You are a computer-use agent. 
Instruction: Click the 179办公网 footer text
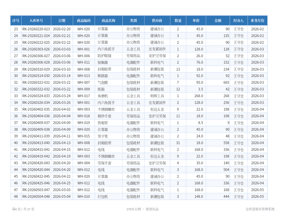tap(133, 209)
